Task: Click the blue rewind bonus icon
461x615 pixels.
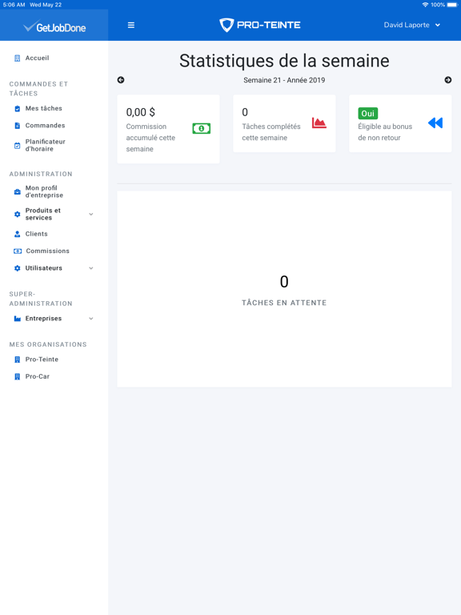Action: click(435, 123)
